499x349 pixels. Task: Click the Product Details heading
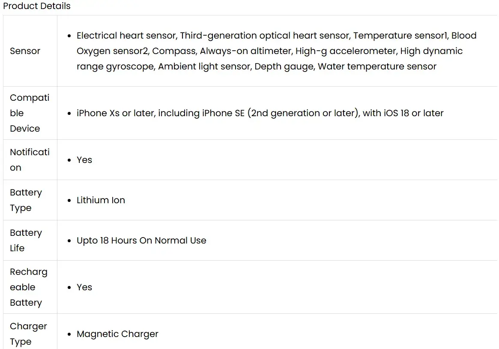coord(37,6)
